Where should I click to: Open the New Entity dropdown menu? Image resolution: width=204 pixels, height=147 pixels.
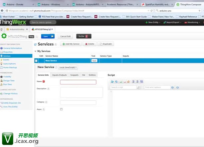click(x=153, y=22)
